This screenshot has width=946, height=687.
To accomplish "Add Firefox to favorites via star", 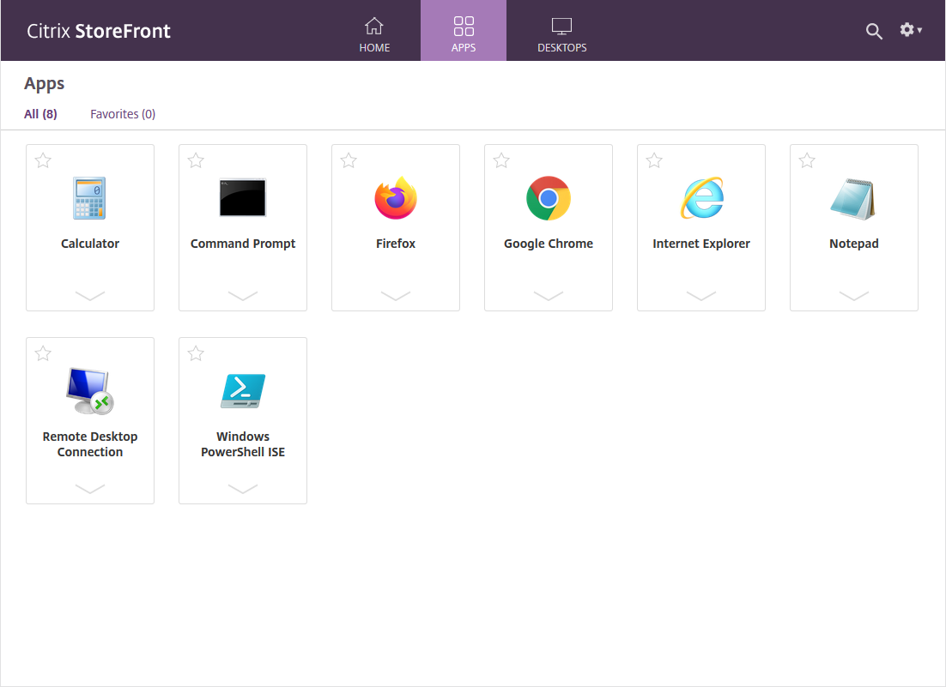I will coord(349,161).
